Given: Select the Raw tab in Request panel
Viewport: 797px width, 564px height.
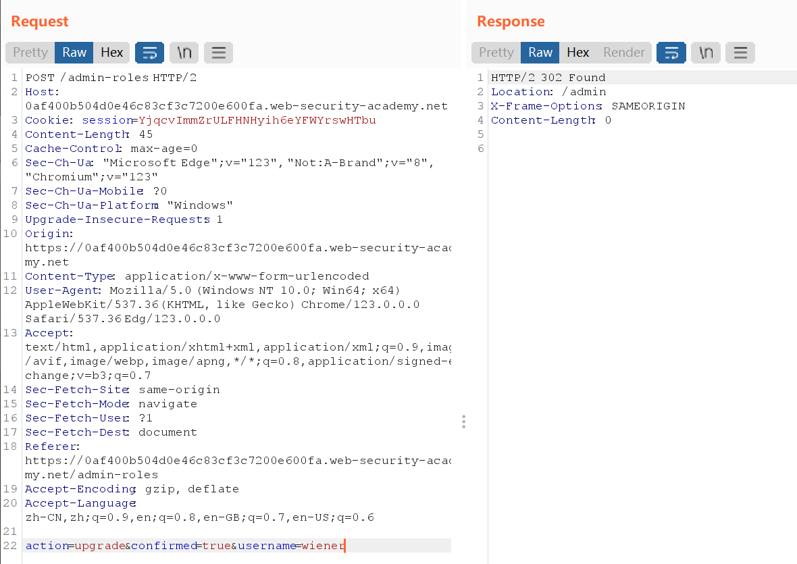Looking at the screenshot, I should [74, 53].
